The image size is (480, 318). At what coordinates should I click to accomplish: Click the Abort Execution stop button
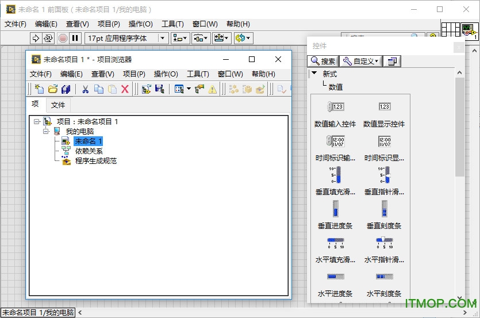pos(63,39)
